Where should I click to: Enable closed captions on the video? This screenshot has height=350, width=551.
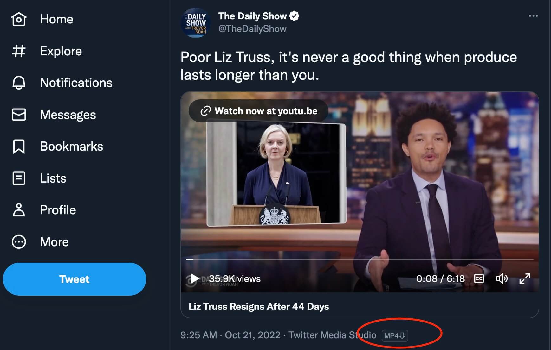(479, 279)
